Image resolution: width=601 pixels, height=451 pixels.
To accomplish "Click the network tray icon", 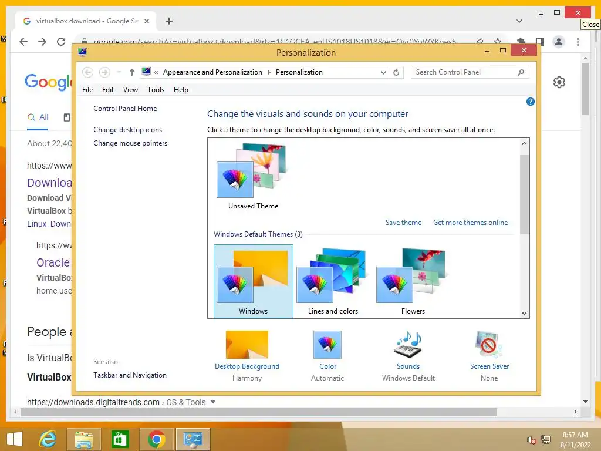I will point(546,440).
